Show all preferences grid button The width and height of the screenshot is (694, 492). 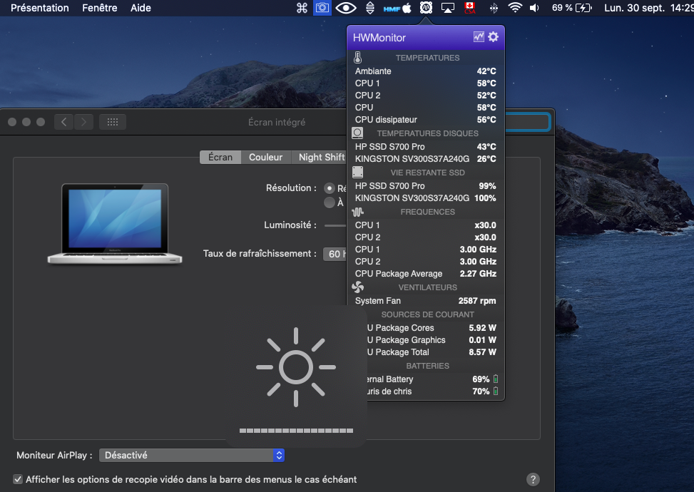(113, 122)
